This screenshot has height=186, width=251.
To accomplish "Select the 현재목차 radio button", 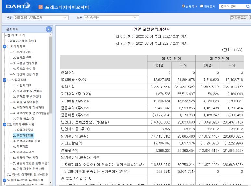I will (183, 6).
